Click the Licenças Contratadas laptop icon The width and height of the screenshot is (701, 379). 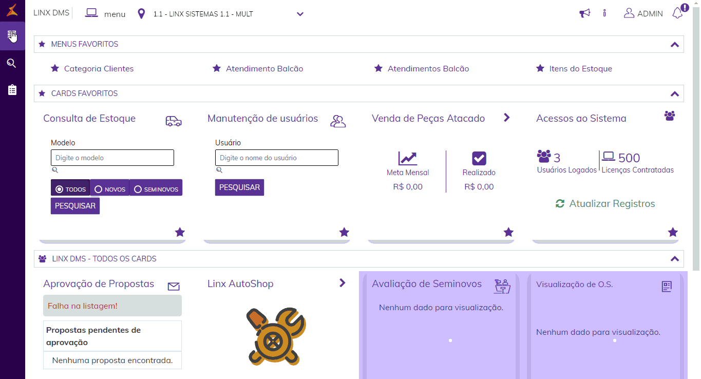(609, 156)
